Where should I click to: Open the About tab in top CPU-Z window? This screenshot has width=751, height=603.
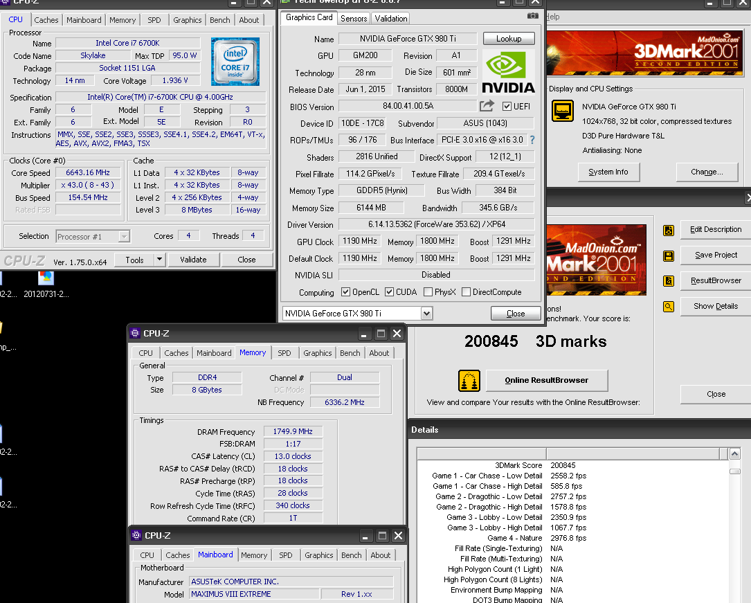[x=249, y=20]
